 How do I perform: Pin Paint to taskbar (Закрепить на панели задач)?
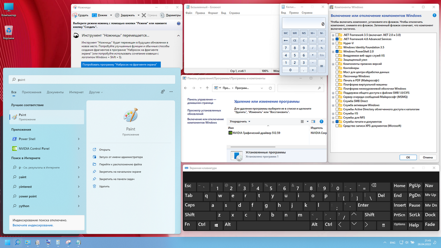coord(113,179)
